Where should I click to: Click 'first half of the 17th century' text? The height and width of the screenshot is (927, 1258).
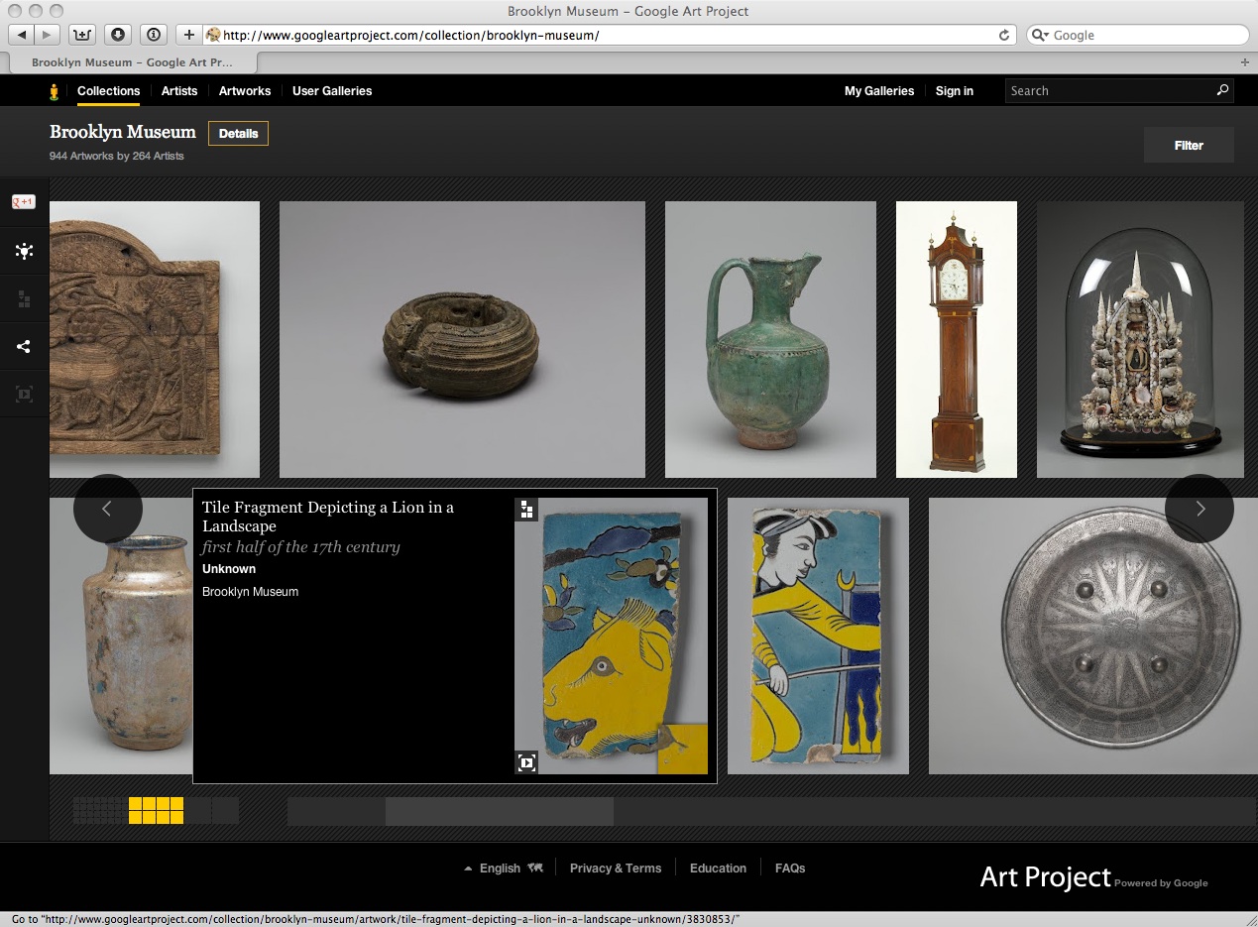[301, 547]
